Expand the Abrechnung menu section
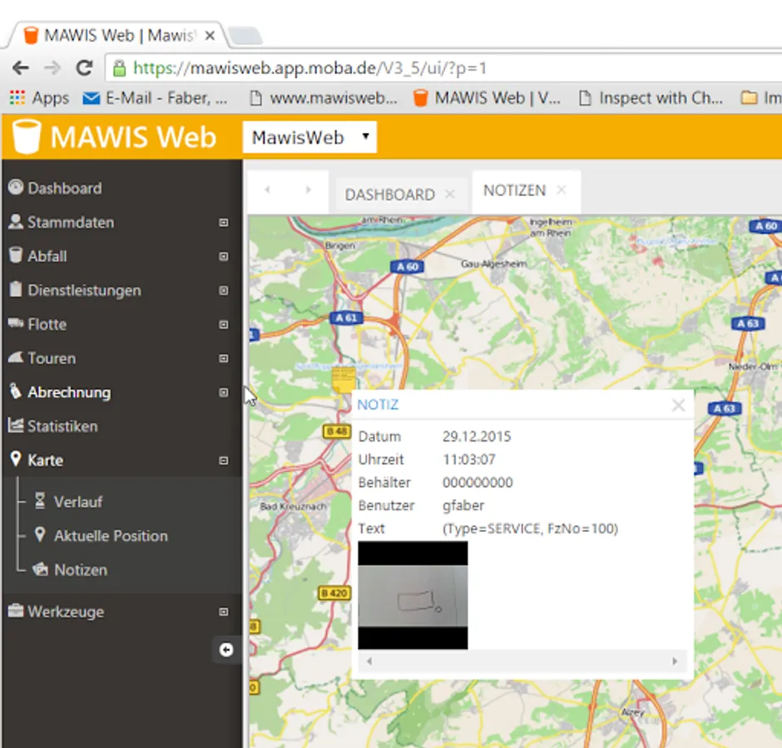This screenshot has width=782, height=748. 224,392
